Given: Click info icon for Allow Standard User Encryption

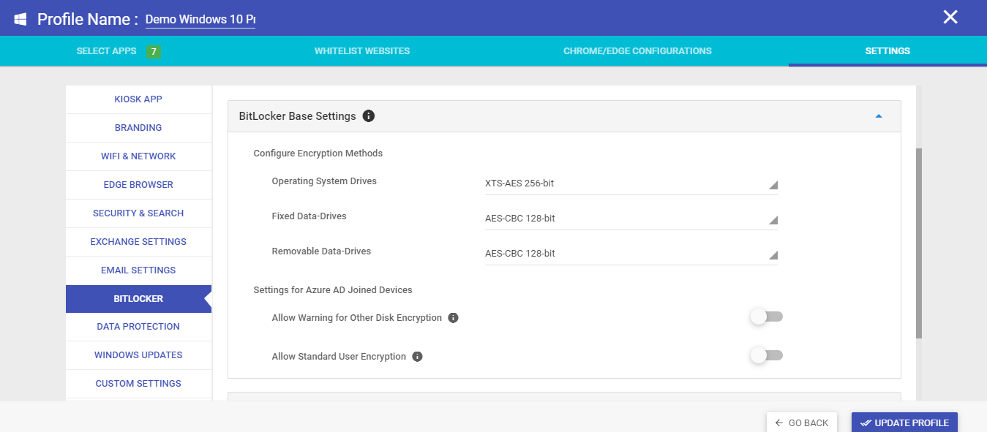Looking at the screenshot, I should [417, 357].
